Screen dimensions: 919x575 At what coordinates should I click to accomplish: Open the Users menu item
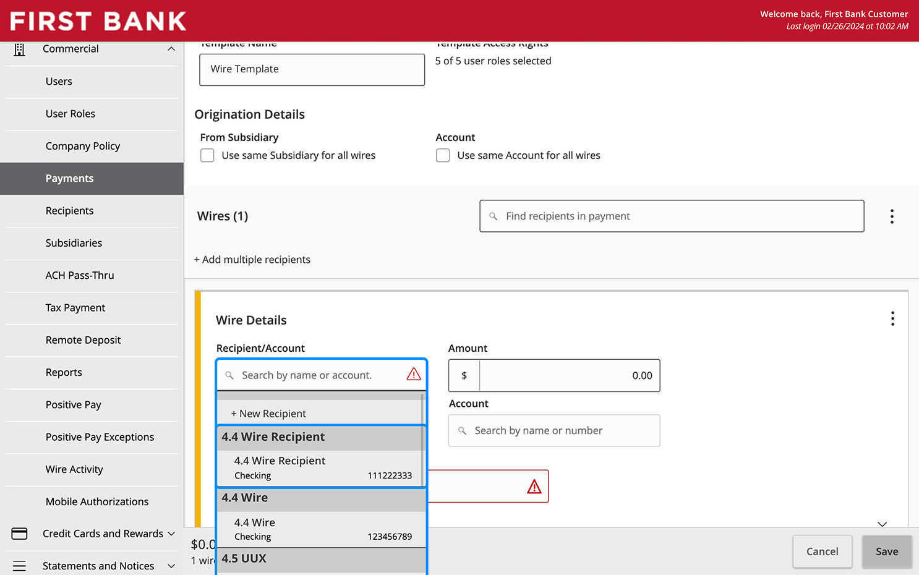pos(92,82)
